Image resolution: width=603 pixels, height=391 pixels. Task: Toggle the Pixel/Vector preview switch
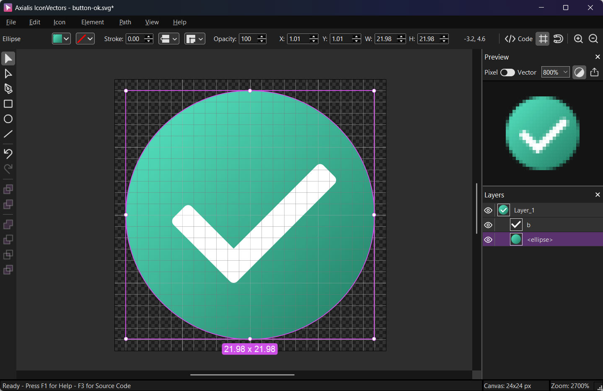(507, 73)
